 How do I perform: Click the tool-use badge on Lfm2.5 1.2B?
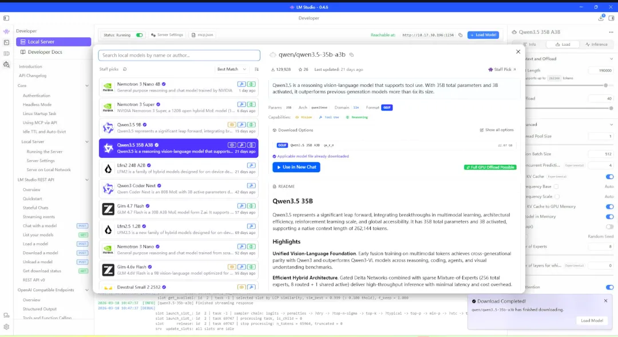tap(251, 226)
